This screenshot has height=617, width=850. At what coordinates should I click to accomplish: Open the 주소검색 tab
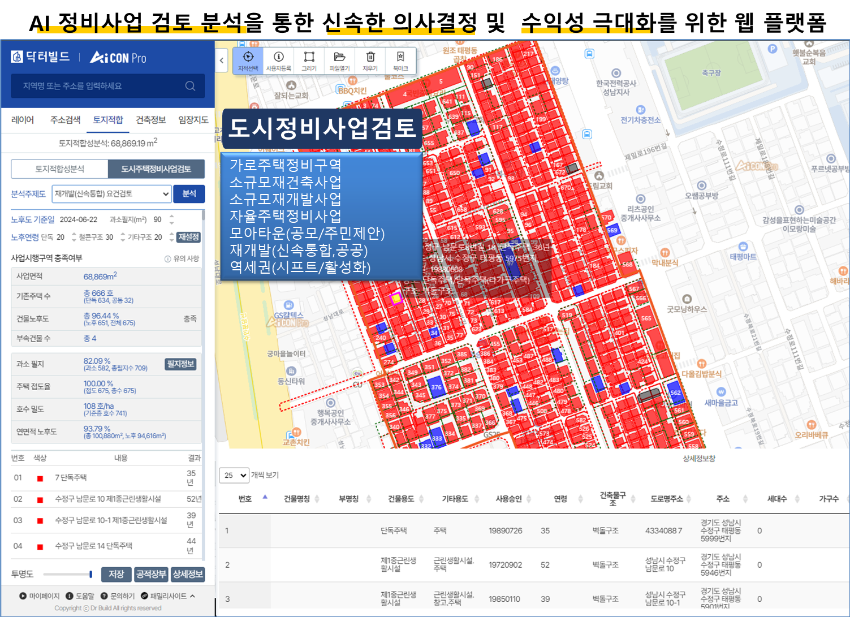pos(65,120)
